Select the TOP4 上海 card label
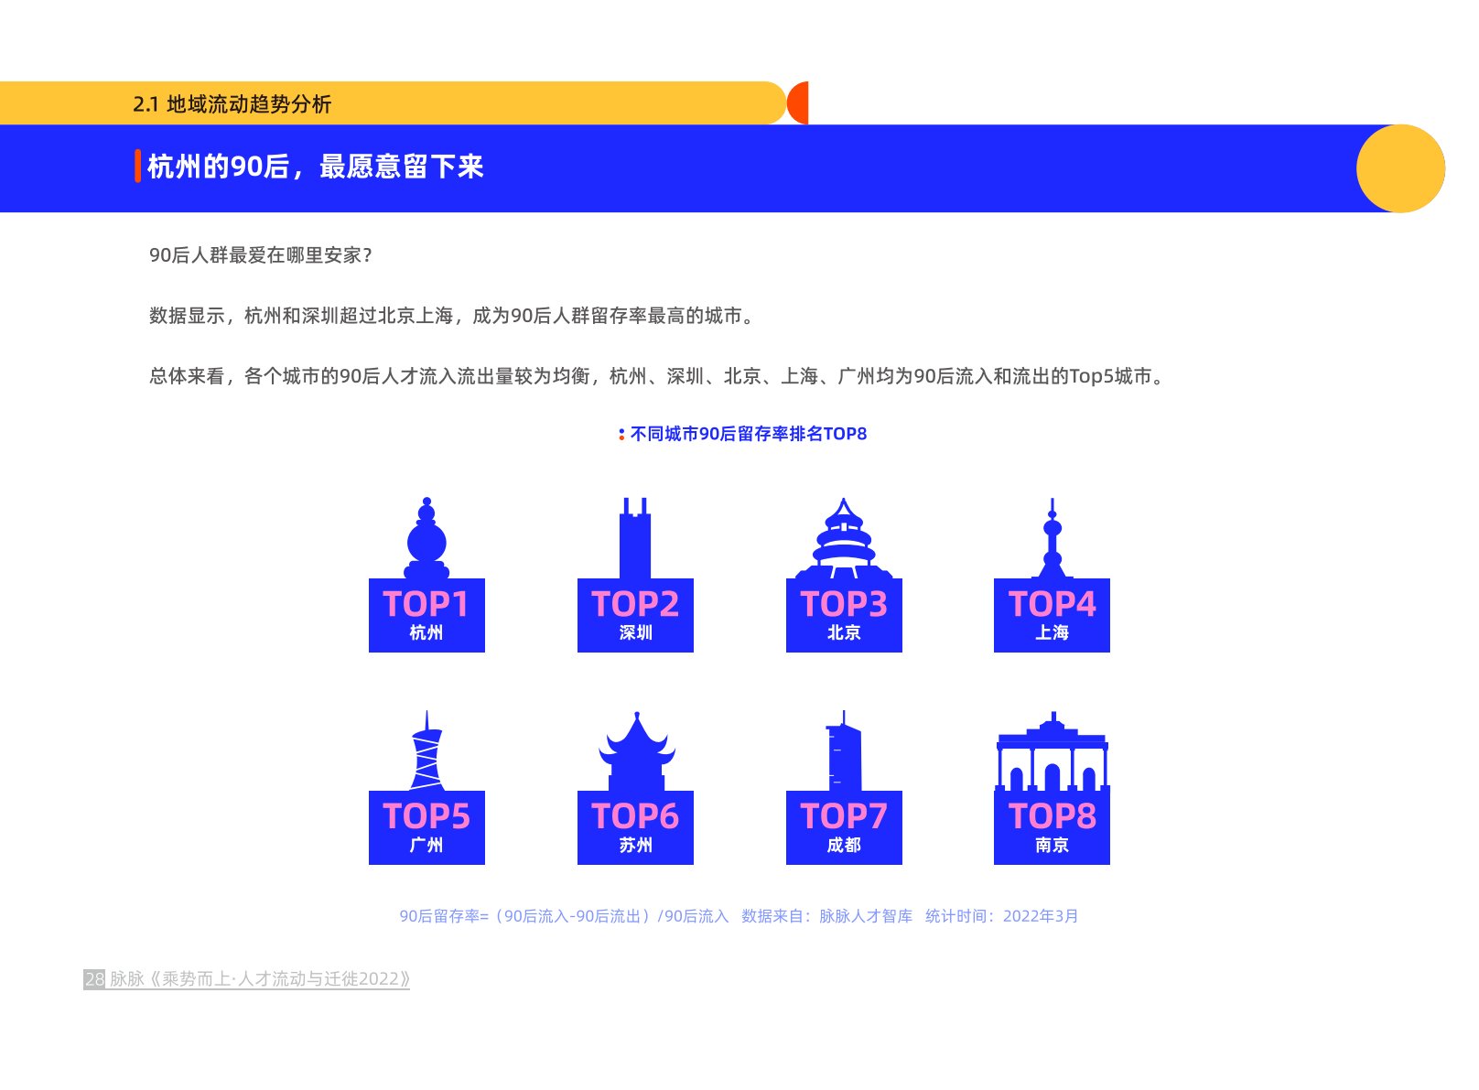1479x1090 pixels. click(1052, 615)
